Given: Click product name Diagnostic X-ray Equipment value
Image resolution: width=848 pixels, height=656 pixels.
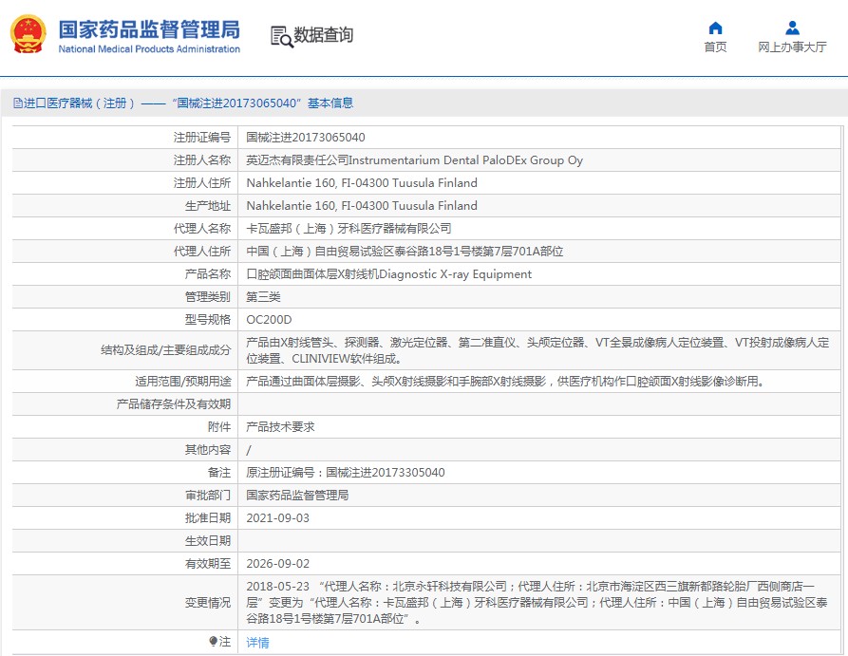Looking at the screenshot, I should tap(388, 274).
